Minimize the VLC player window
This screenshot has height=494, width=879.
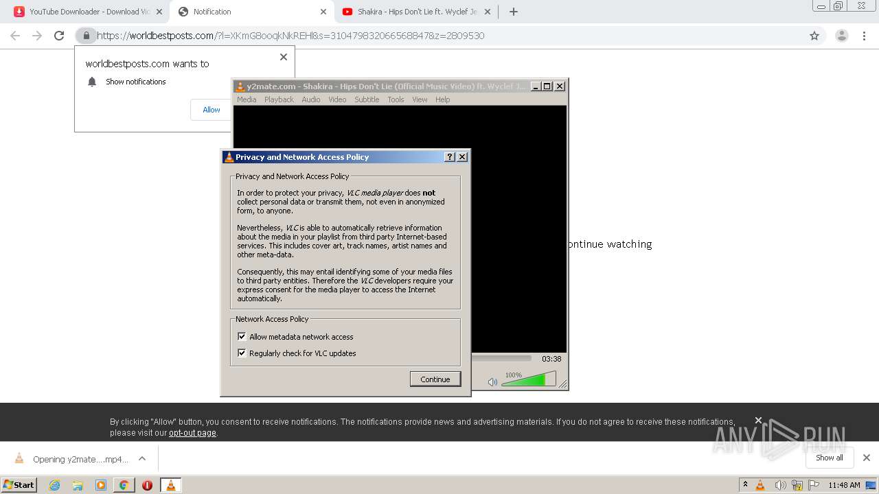(536, 86)
